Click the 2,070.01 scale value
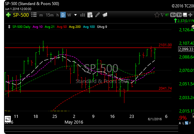 coord(187,70)
